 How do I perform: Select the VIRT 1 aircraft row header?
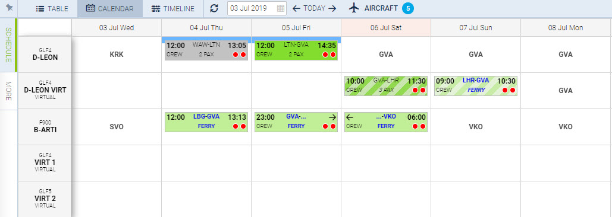pyautogui.click(x=45, y=163)
